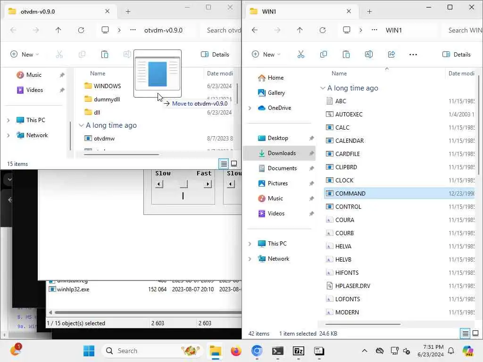This screenshot has height=362, width=483.
Task: Switch WIN1 to large thumbnails view in the status bar
Action: pyautogui.click(x=475, y=333)
